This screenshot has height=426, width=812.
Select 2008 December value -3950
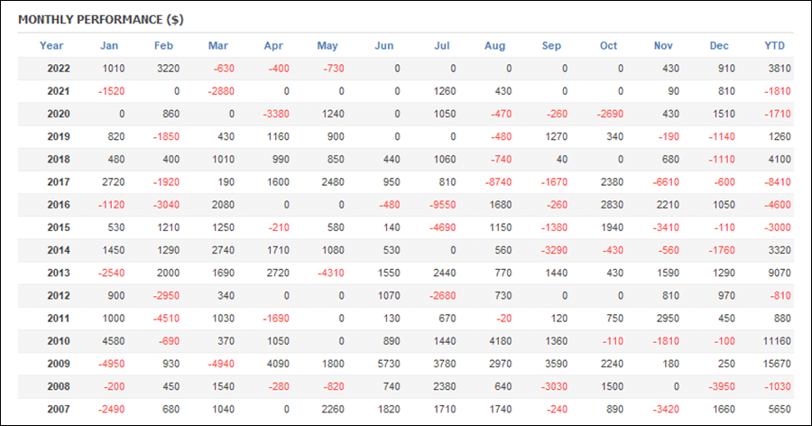(722, 386)
